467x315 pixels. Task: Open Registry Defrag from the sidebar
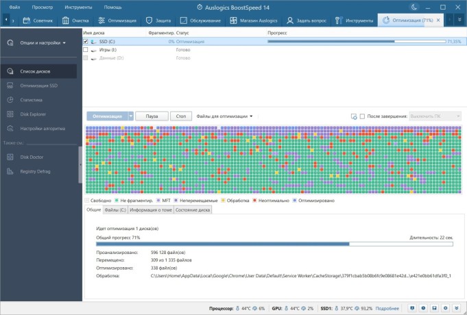[x=36, y=171]
